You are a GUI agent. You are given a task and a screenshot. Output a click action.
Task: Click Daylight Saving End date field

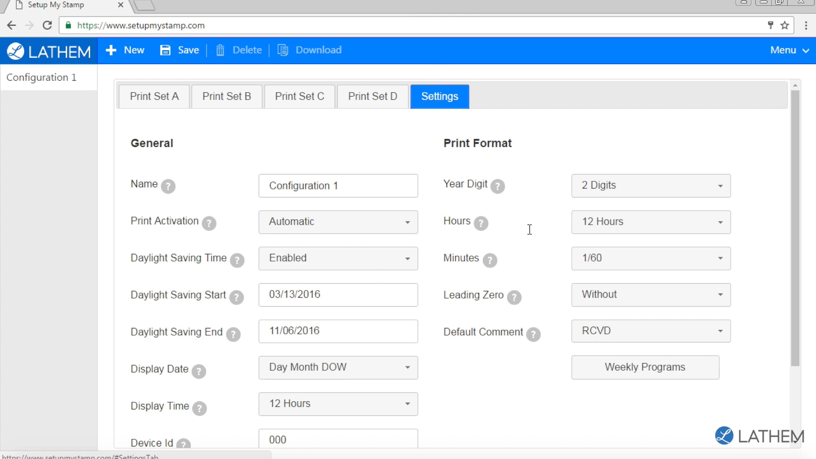(338, 331)
